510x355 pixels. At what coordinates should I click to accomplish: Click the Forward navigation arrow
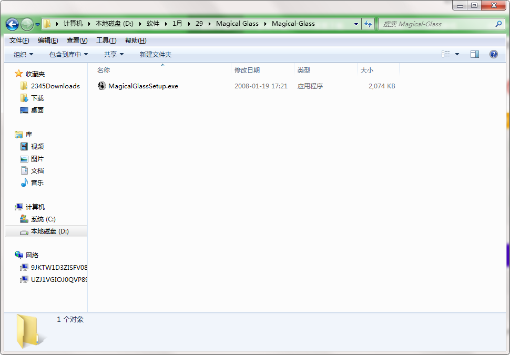(27, 24)
